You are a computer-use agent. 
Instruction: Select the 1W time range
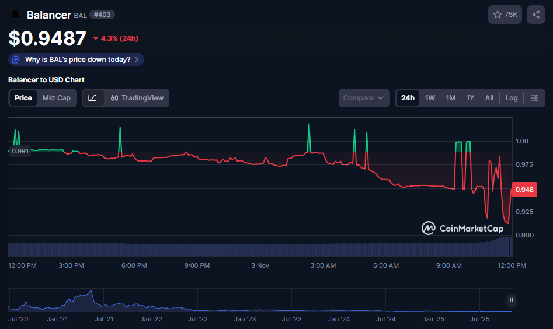coord(430,98)
